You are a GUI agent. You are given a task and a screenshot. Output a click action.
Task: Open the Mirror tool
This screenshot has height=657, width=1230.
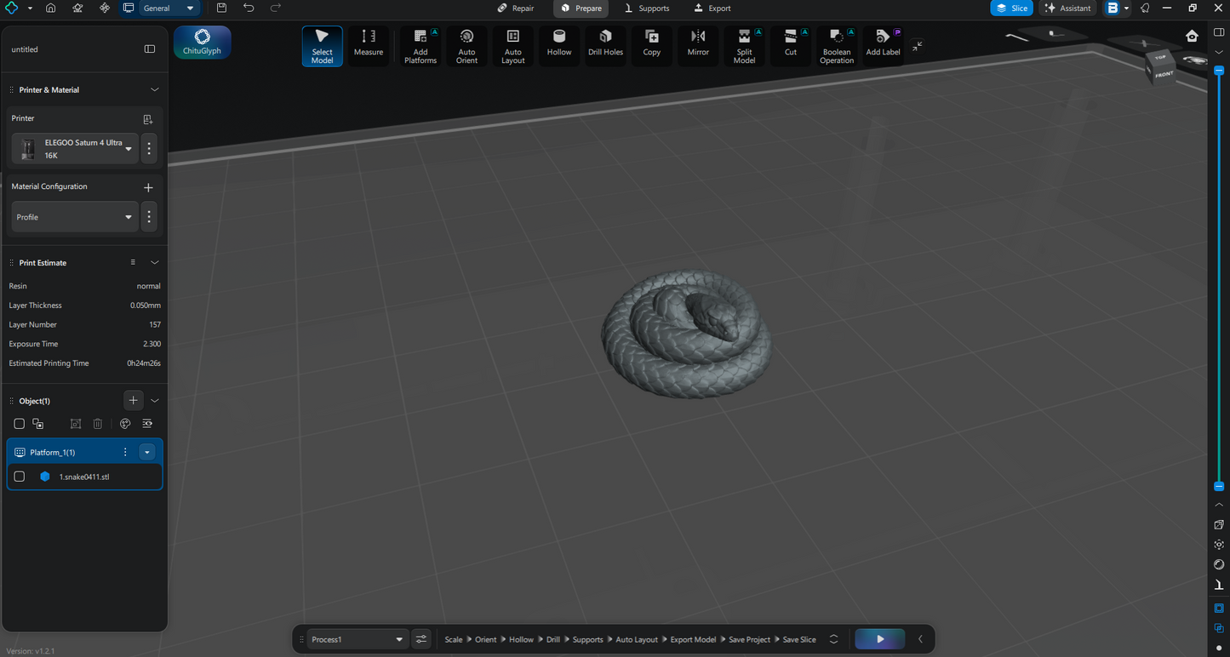click(x=698, y=46)
